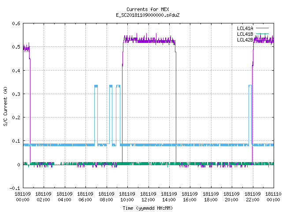Click the chart title 'Currents for MEX'
This screenshot has width=282, height=212.
(148, 9)
